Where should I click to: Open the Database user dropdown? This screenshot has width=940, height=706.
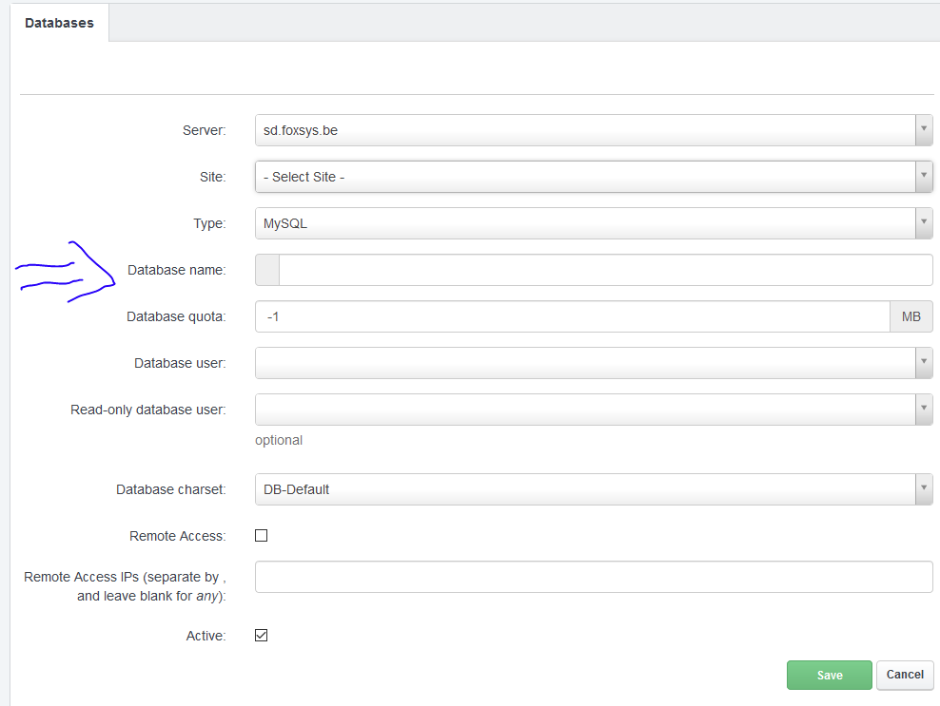coord(923,362)
